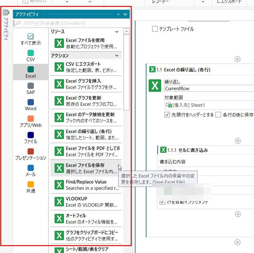
Task: Click the にエクスポート toolbar button
Action: click(x=229, y=2)
